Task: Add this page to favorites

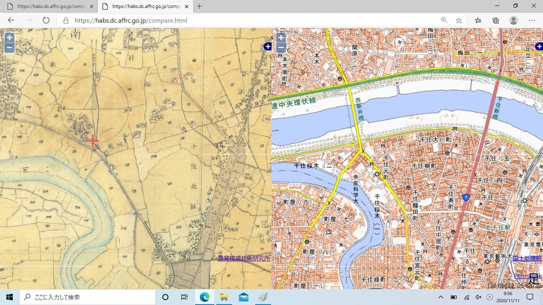Action: click(x=459, y=20)
